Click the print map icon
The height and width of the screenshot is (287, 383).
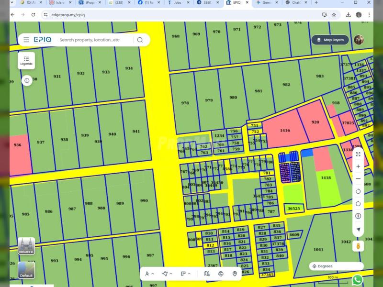pyautogui.click(x=221, y=274)
